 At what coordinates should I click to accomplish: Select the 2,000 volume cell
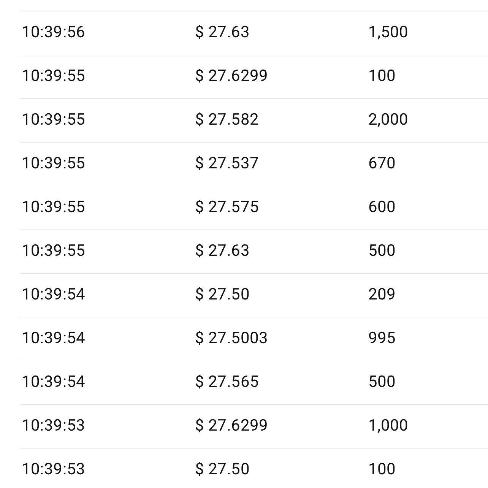tap(388, 119)
